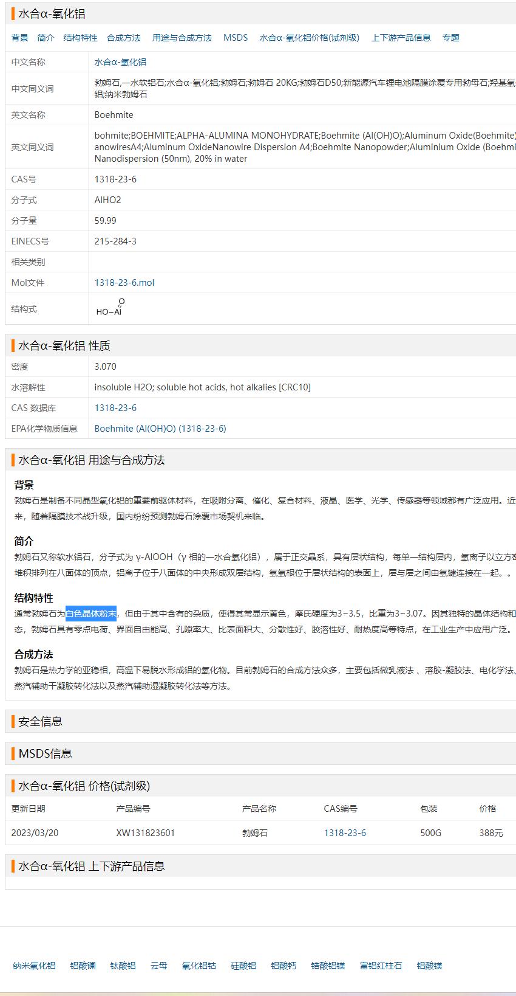The image size is (516, 996).
Task: Click the 富铝红柱石 footer link
Action: click(381, 966)
